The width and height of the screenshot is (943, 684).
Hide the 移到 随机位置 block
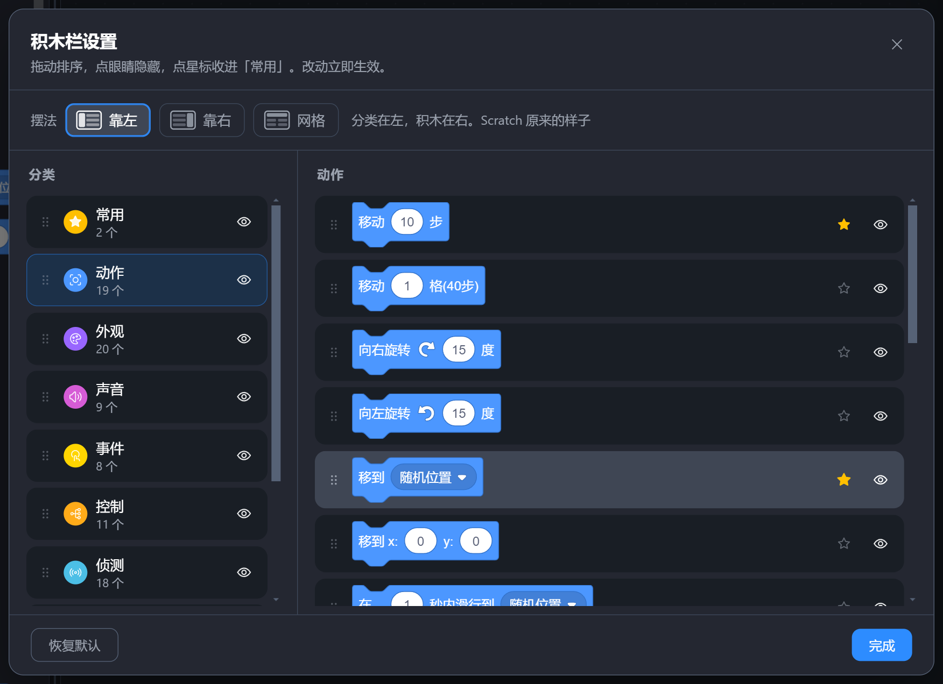point(881,480)
